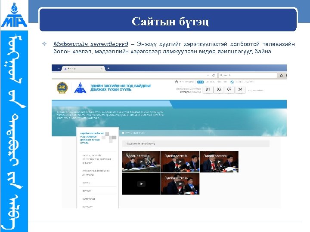Play the third 'Эдийн засгийн' video in top row
The height and width of the screenshot is (232, 310).
click(x=219, y=162)
